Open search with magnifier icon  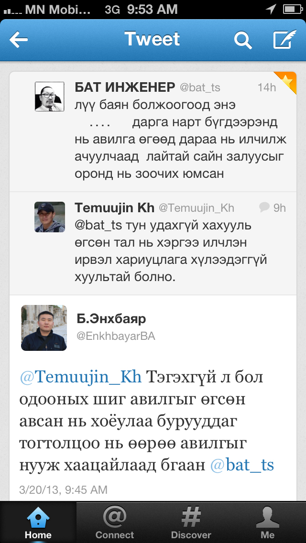click(243, 41)
